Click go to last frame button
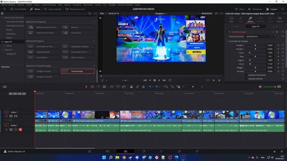 click(164, 80)
